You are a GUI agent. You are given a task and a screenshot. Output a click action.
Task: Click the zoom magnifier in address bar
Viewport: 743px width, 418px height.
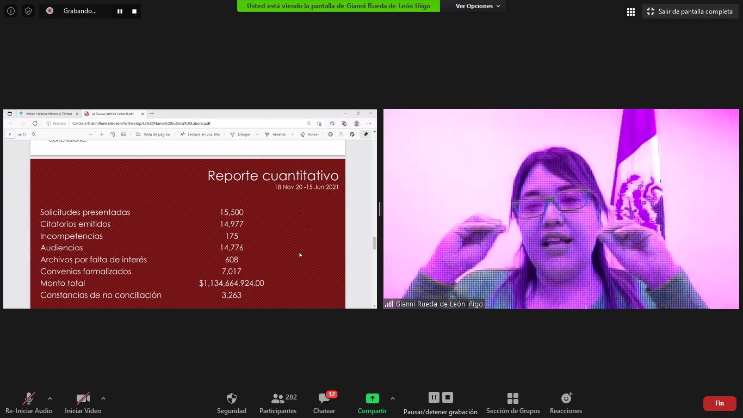point(309,124)
